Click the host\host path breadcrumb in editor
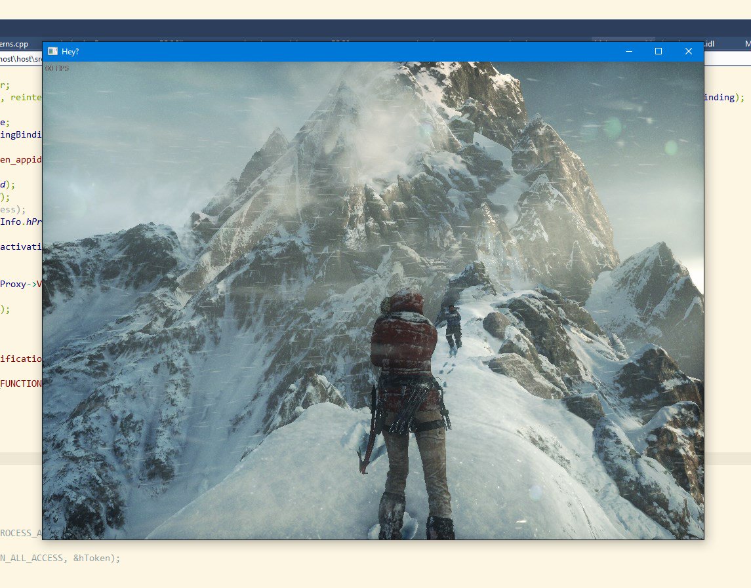 (21, 59)
